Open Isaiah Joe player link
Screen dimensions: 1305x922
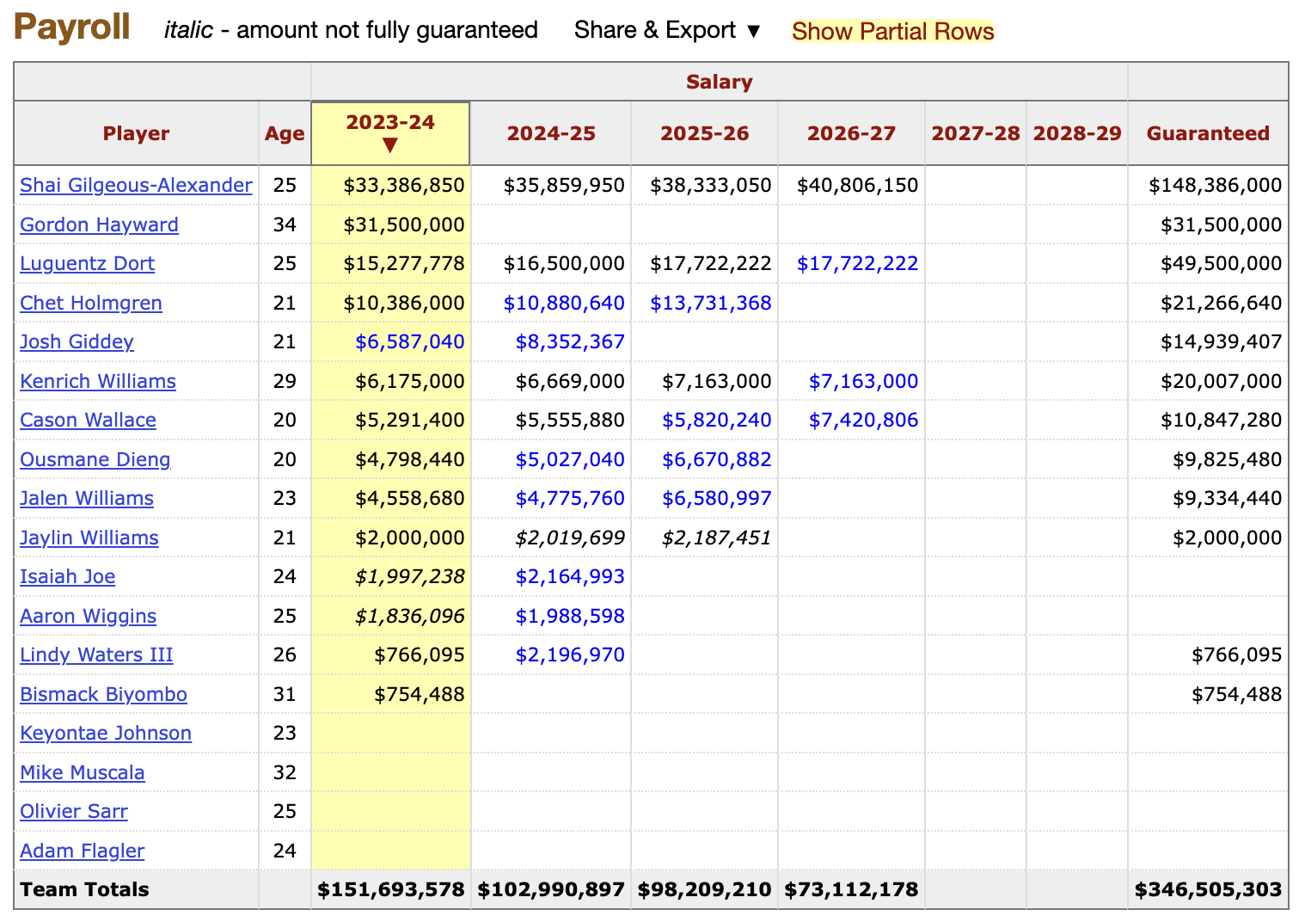click(67, 576)
